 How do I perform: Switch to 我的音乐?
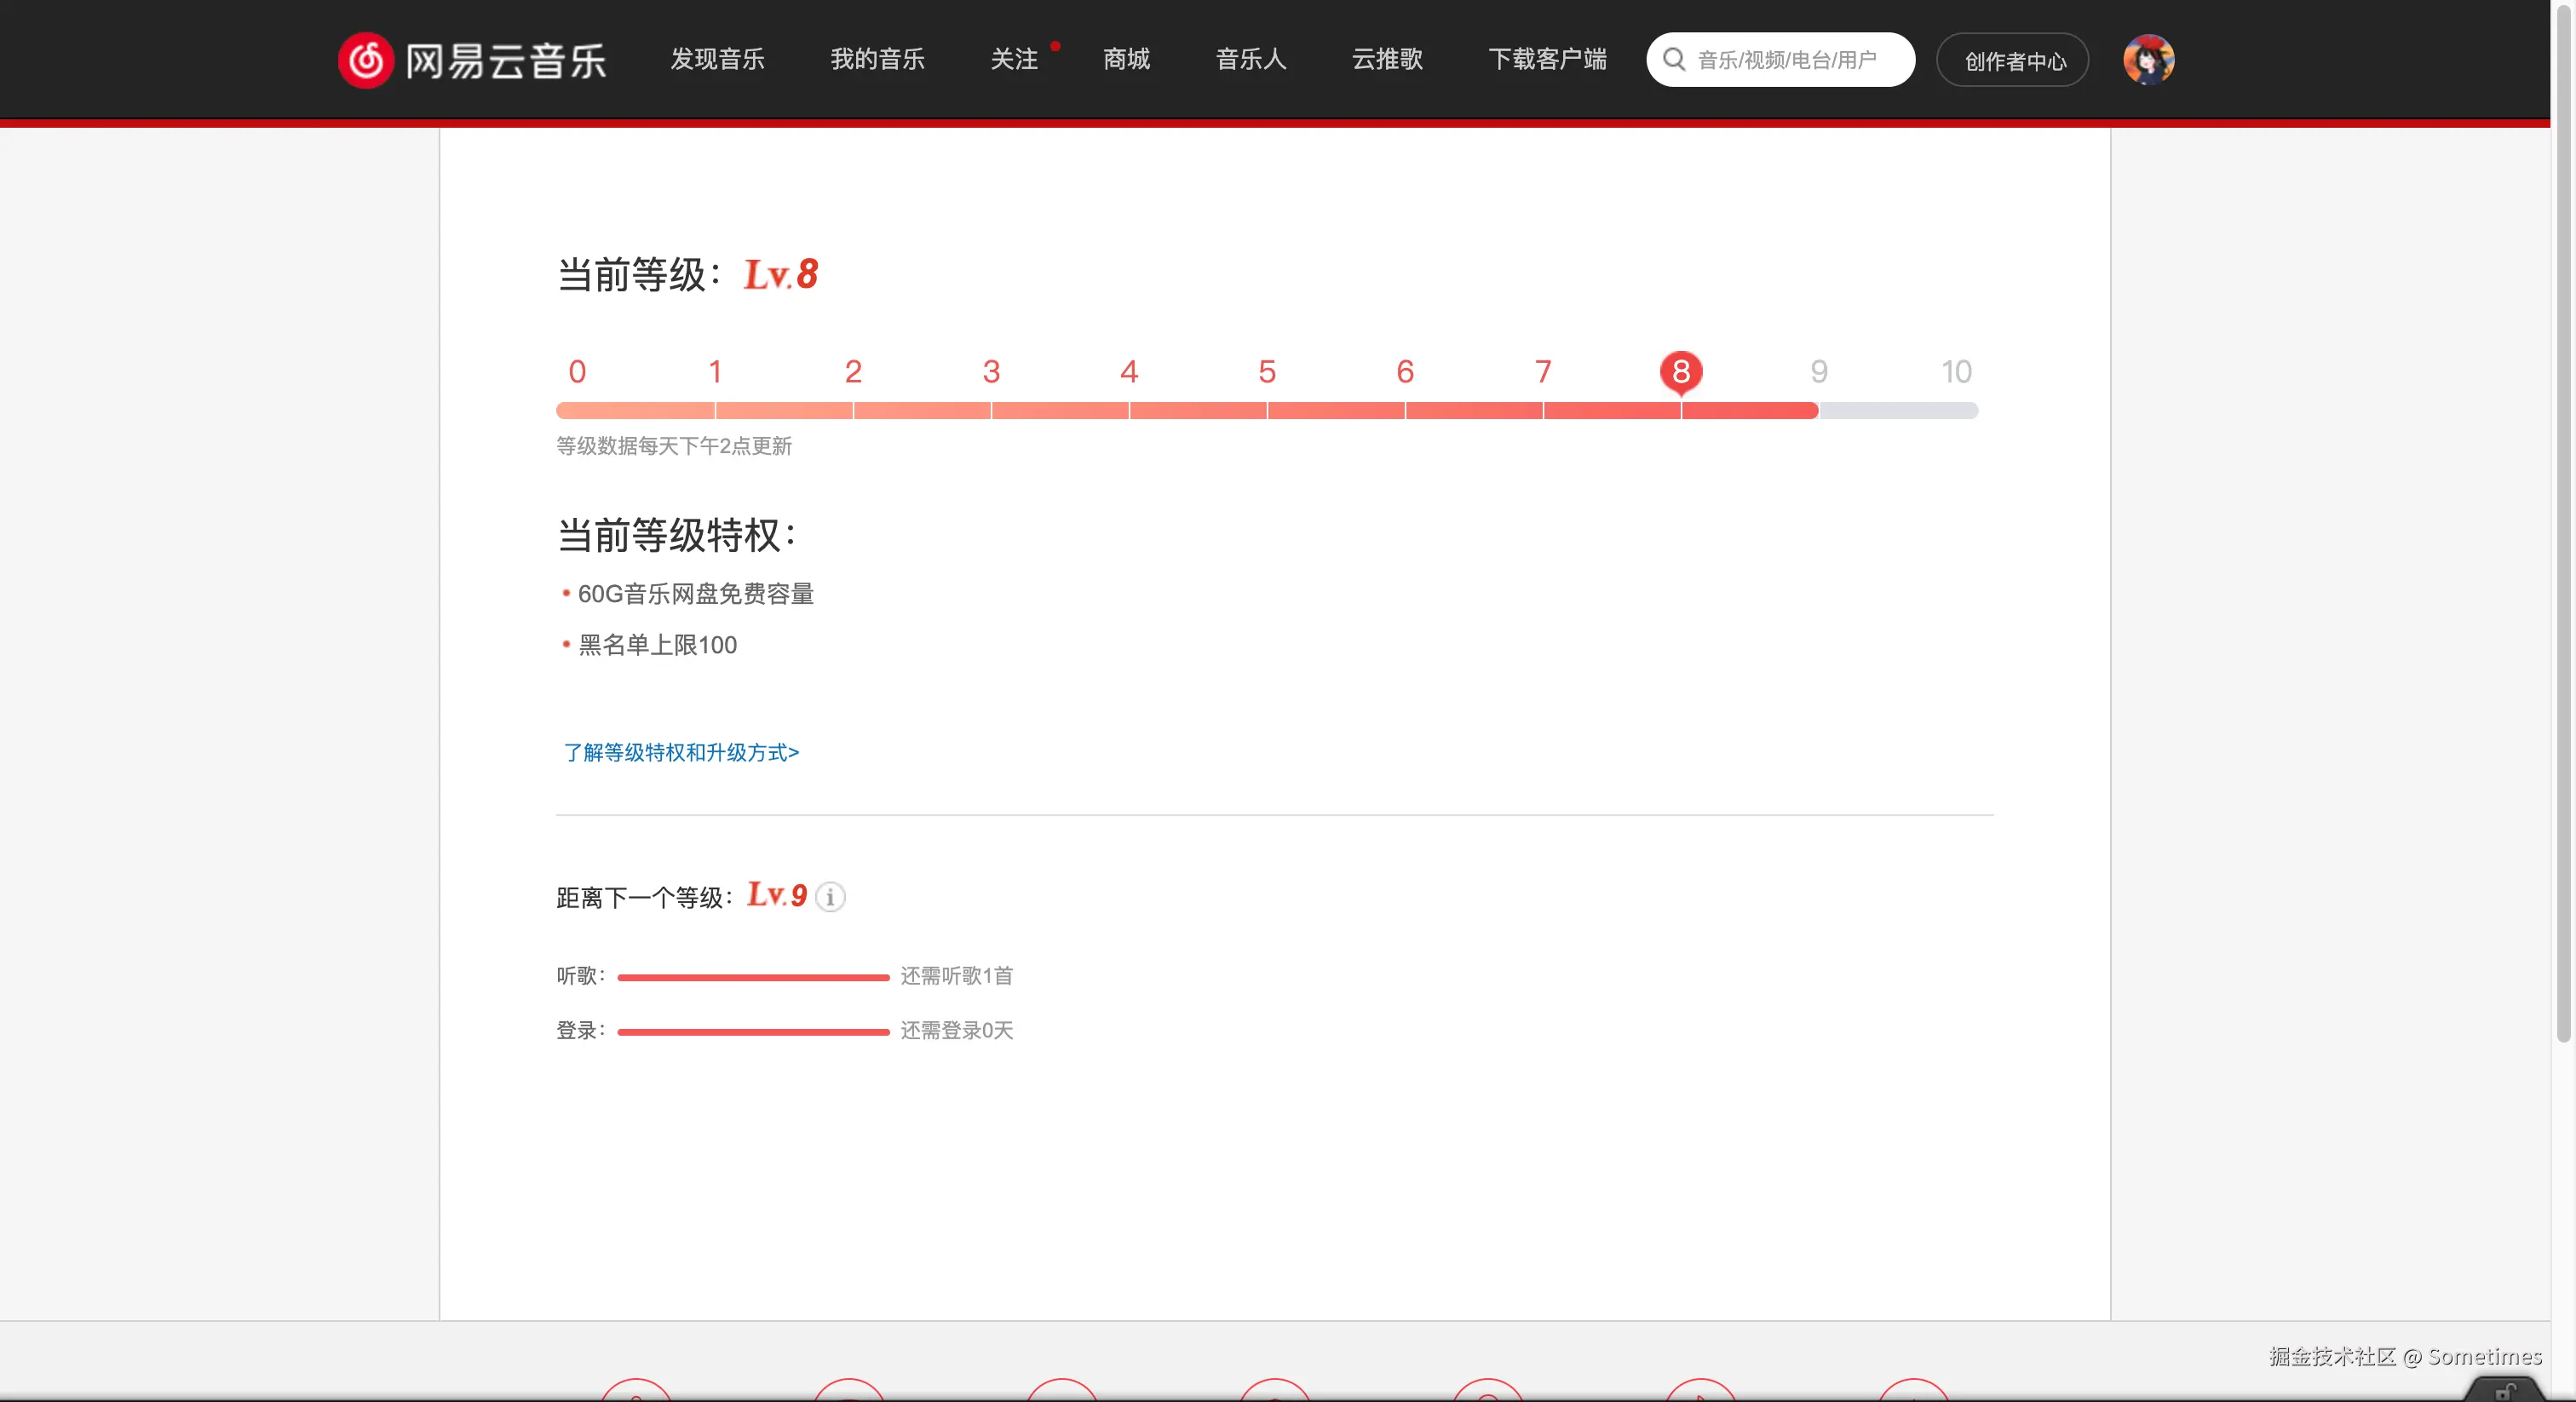coord(877,60)
